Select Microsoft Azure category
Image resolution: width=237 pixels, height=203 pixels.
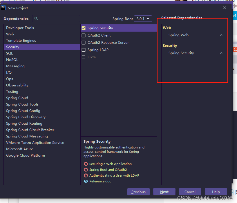point(42,149)
